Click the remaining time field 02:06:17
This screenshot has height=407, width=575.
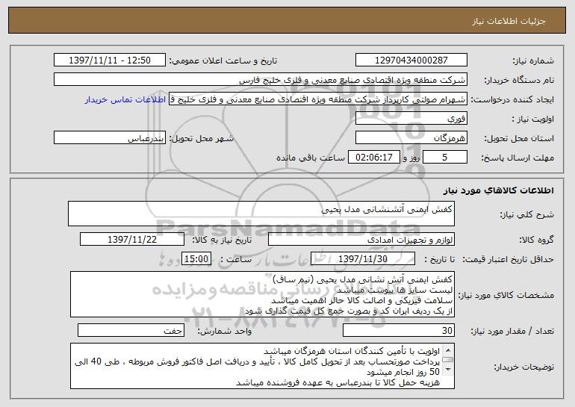click(373, 157)
